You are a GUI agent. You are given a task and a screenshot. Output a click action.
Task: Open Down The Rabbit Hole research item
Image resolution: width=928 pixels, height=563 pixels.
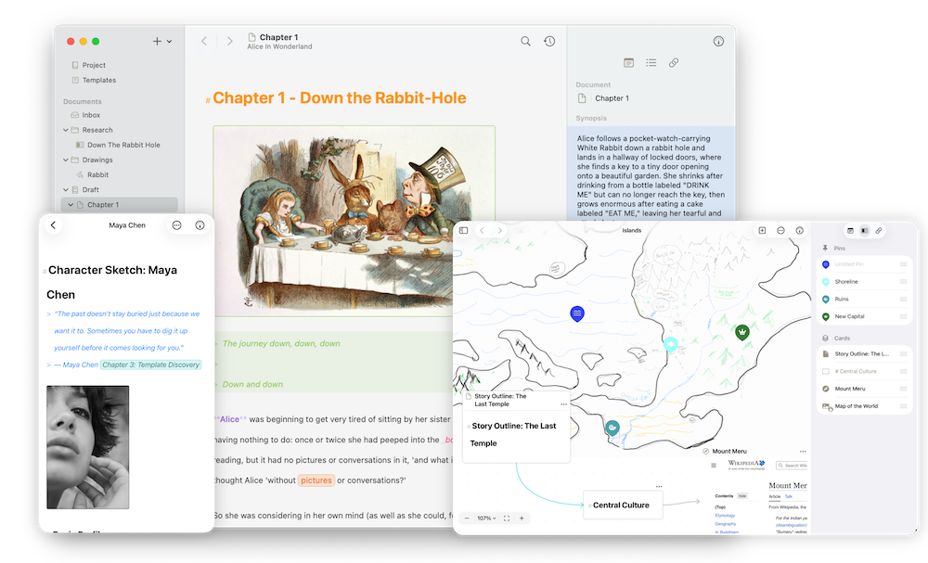123,145
